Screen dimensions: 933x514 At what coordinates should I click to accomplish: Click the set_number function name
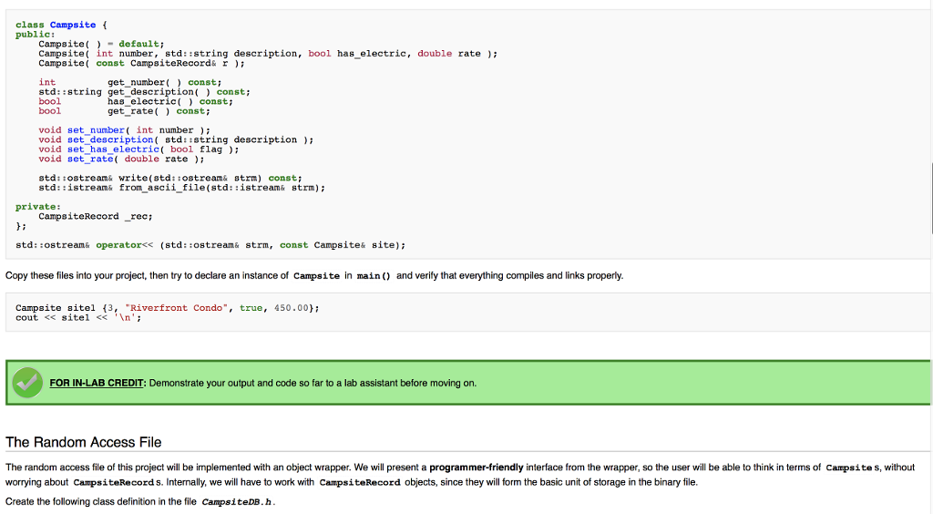(96, 129)
